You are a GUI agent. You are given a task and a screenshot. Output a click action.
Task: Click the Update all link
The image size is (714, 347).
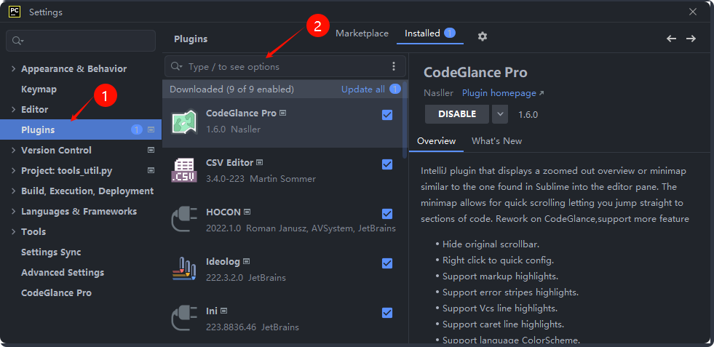click(363, 89)
